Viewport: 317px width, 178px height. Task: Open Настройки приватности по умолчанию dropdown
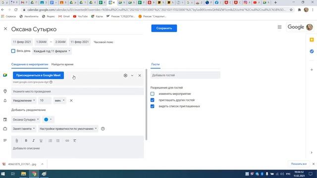click(68, 129)
